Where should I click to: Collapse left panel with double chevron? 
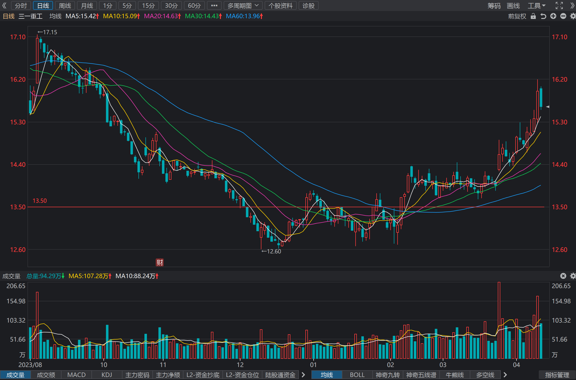pyautogui.click(x=4, y=5)
